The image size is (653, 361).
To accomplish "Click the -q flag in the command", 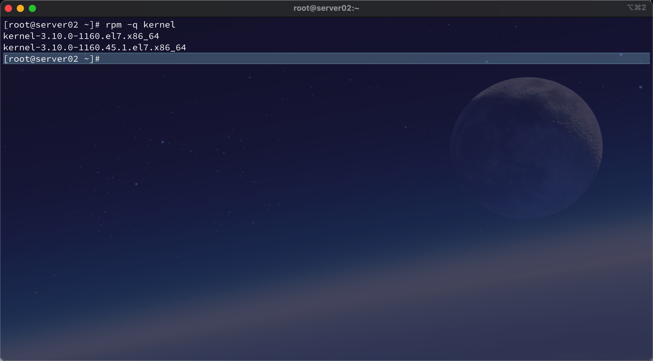I will tap(132, 25).
